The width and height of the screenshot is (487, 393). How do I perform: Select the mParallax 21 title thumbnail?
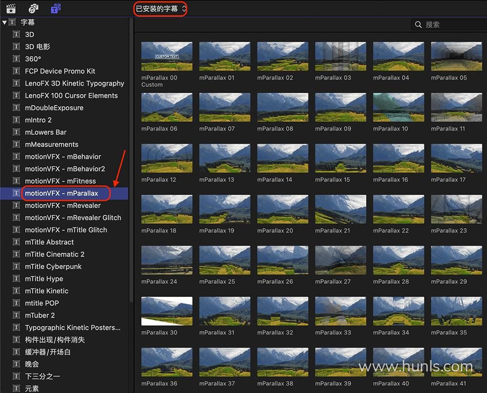(341, 209)
